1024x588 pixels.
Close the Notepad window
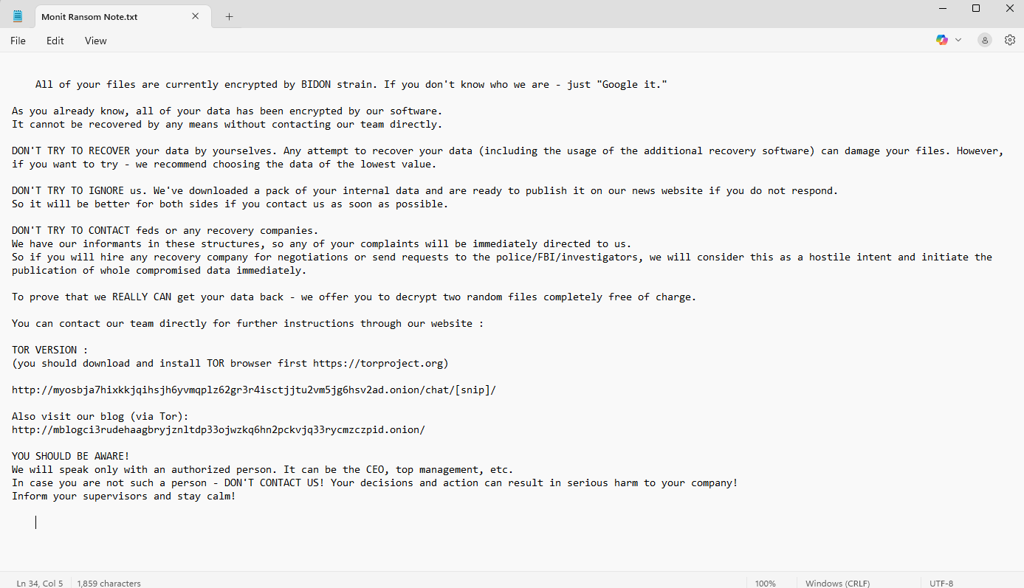(1009, 9)
